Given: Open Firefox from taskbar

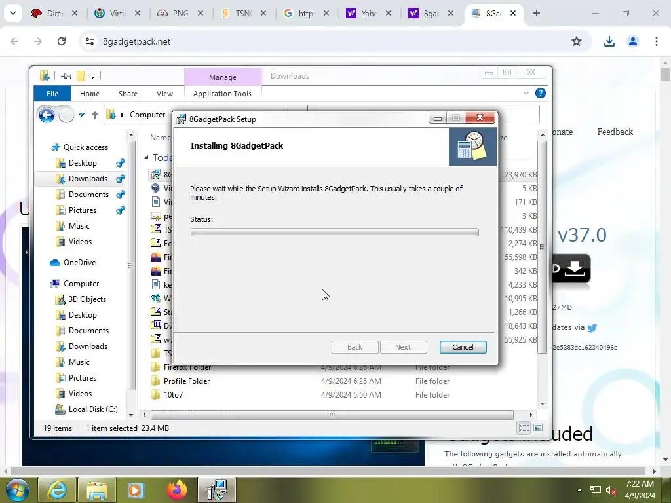Looking at the screenshot, I should point(177,490).
